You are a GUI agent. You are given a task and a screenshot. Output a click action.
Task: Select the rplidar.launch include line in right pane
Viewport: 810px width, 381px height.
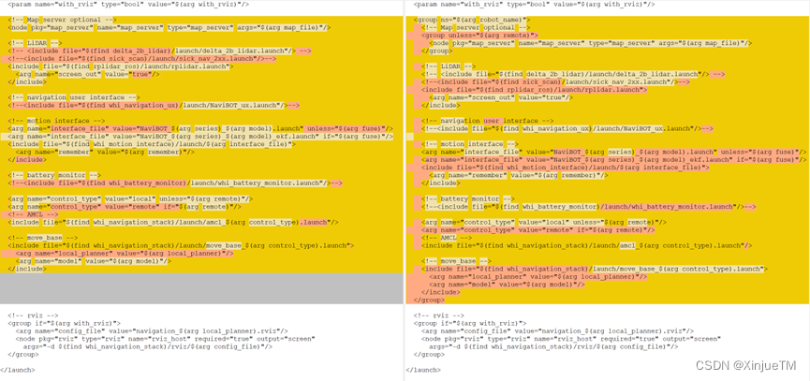coord(534,89)
